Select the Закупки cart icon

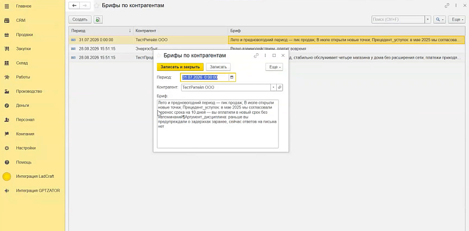(x=6, y=49)
